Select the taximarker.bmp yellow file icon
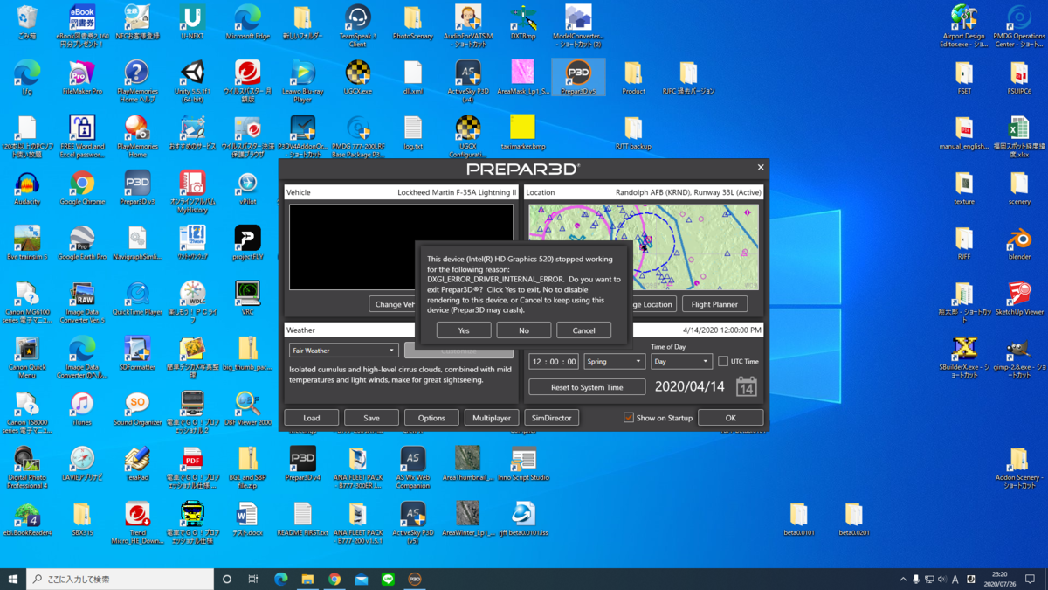This screenshot has height=590, width=1048. click(522, 133)
